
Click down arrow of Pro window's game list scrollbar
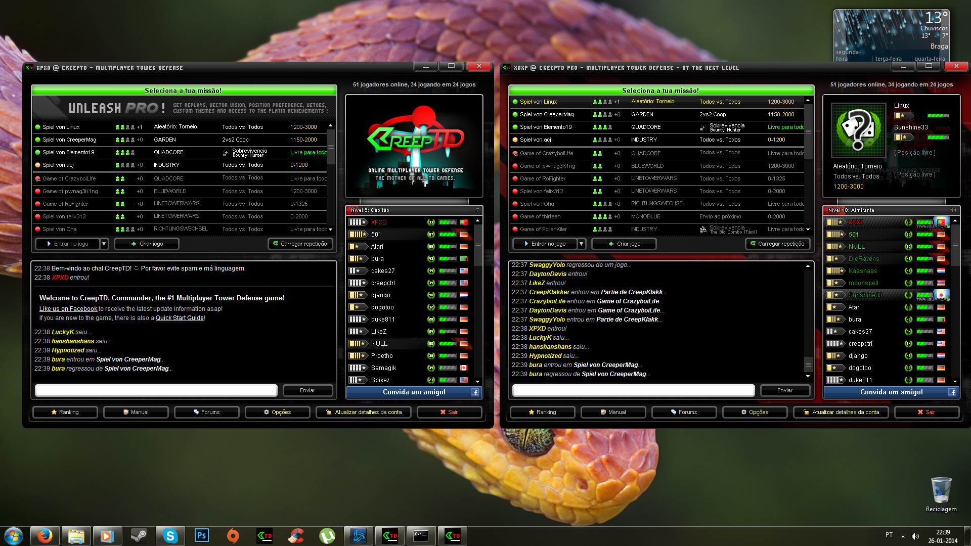click(808, 230)
